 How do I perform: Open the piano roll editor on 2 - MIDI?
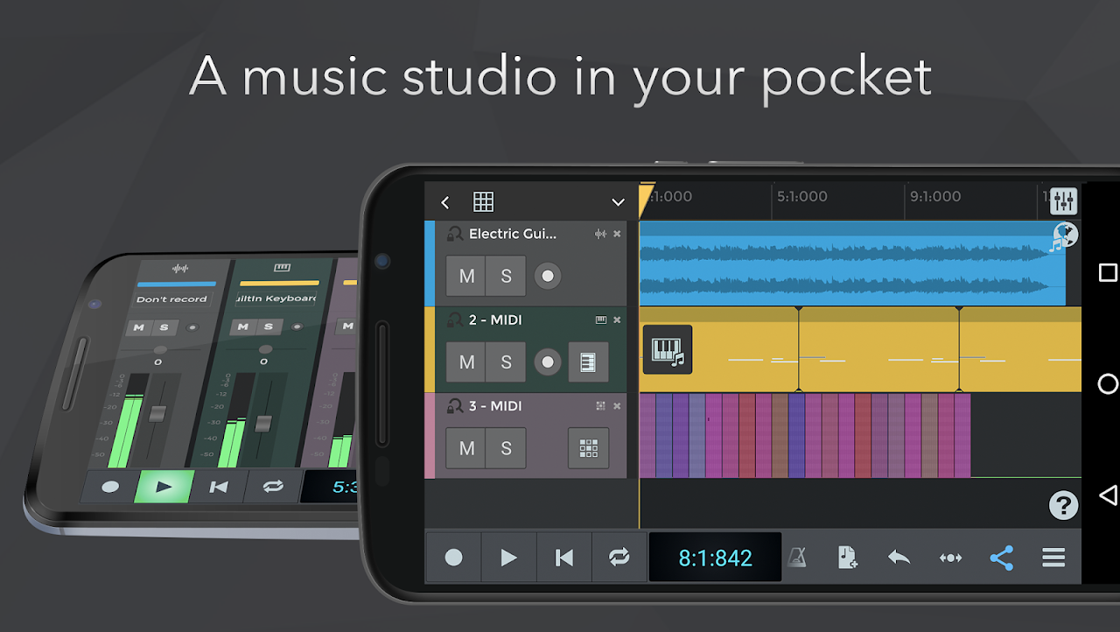587,362
